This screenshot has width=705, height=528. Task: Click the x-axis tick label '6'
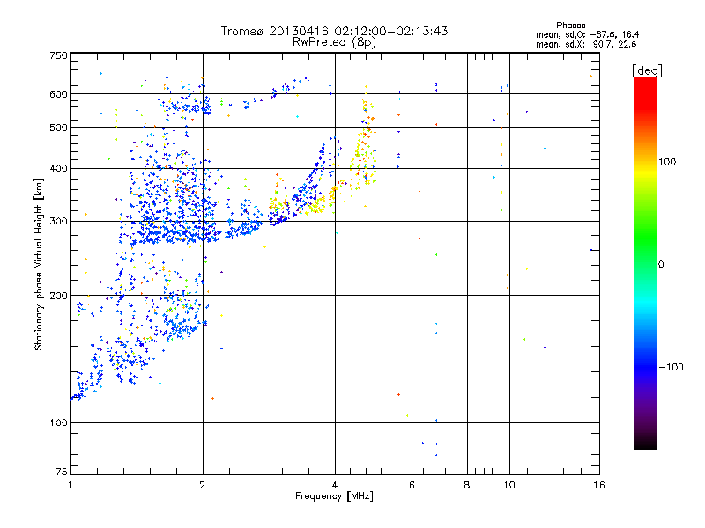[x=412, y=485]
